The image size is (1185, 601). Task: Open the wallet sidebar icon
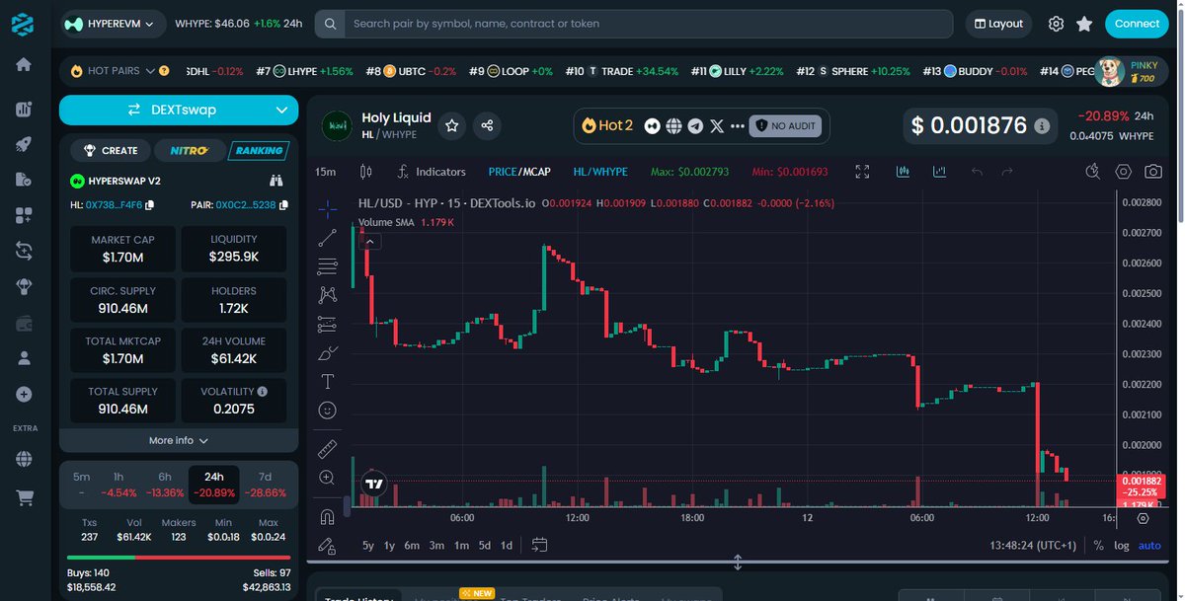tap(24, 323)
